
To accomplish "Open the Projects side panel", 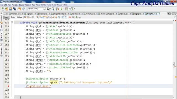I will point(1,20).
